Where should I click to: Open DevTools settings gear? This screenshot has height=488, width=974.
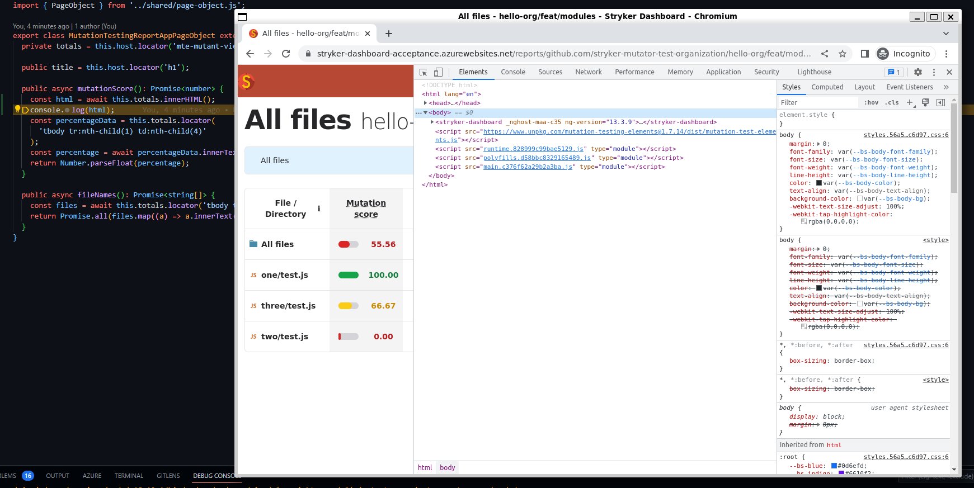point(917,72)
